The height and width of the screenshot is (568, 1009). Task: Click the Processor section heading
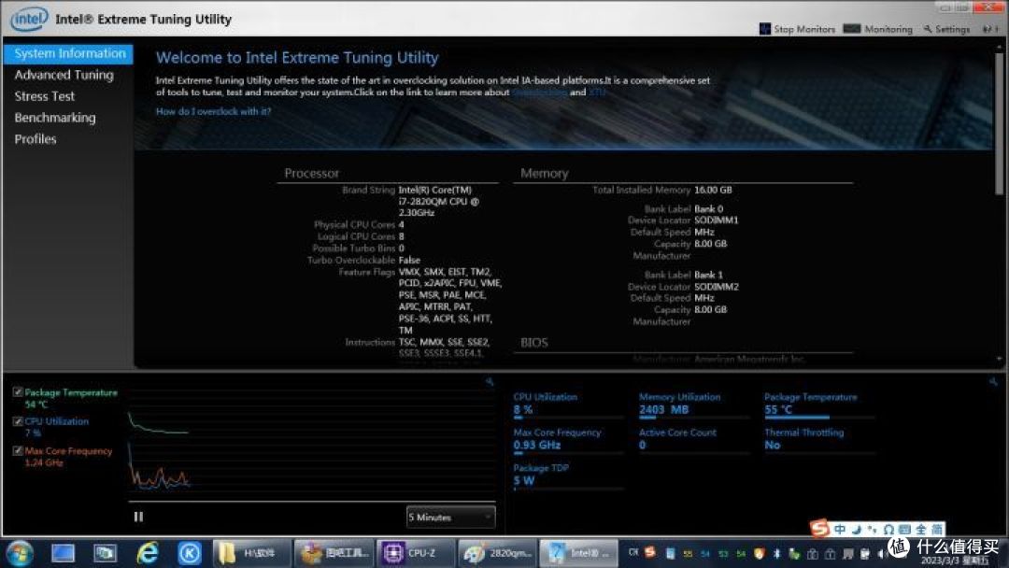coord(311,173)
